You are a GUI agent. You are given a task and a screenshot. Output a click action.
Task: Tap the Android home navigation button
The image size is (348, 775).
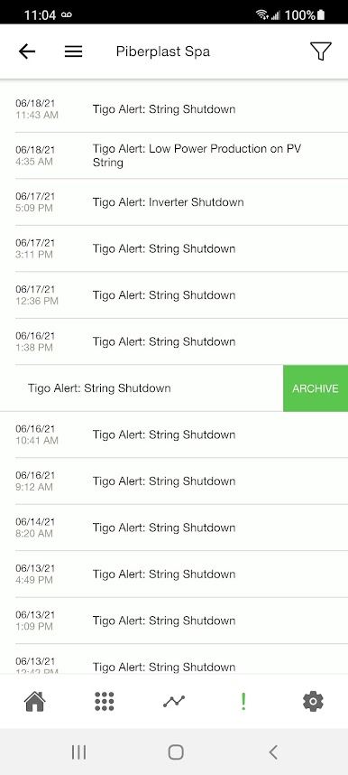pyautogui.click(x=176, y=752)
